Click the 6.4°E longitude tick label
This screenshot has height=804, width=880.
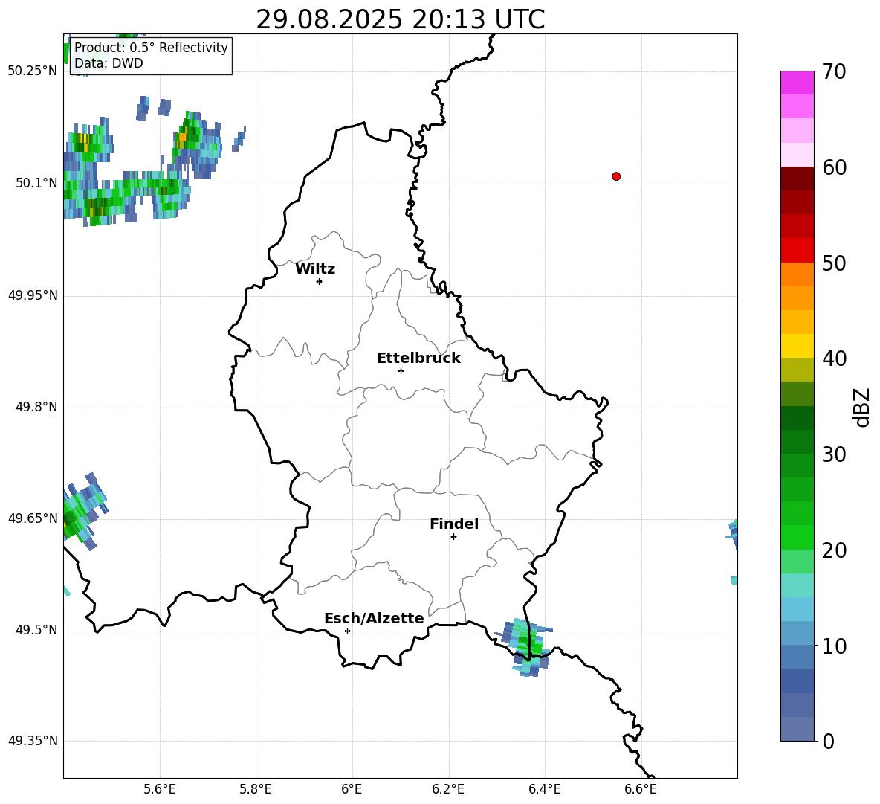tap(544, 789)
